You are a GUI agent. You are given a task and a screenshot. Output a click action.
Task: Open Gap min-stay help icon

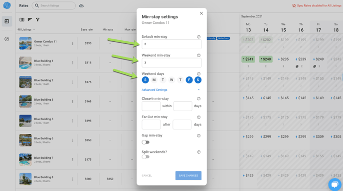(x=198, y=135)
